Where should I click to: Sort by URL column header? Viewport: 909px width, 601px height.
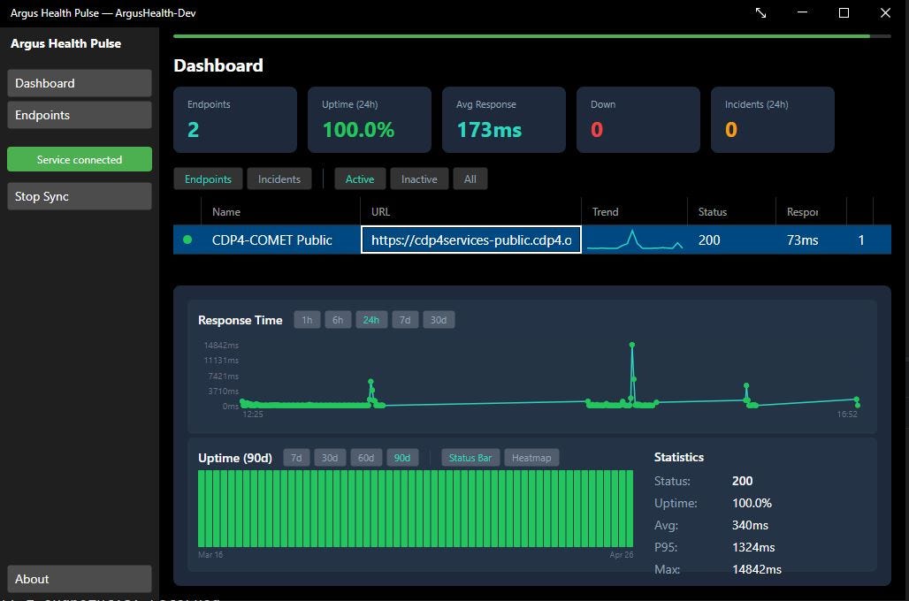[x=470, y=211]
